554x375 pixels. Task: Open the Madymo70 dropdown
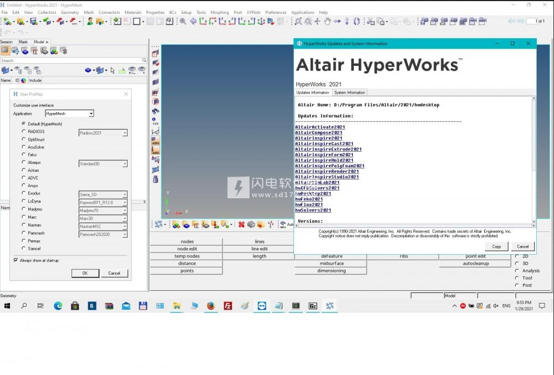click(103, 210)
